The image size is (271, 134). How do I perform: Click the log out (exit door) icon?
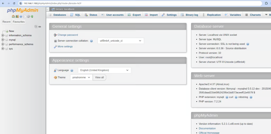17,16
